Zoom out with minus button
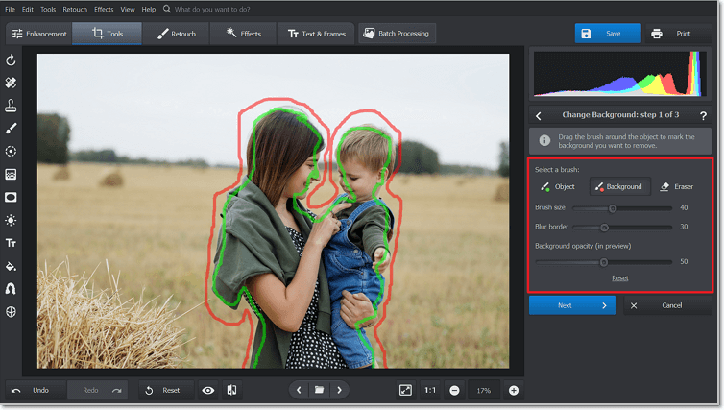This screenshot has width=724, height=410. click(x=454, y=391)
